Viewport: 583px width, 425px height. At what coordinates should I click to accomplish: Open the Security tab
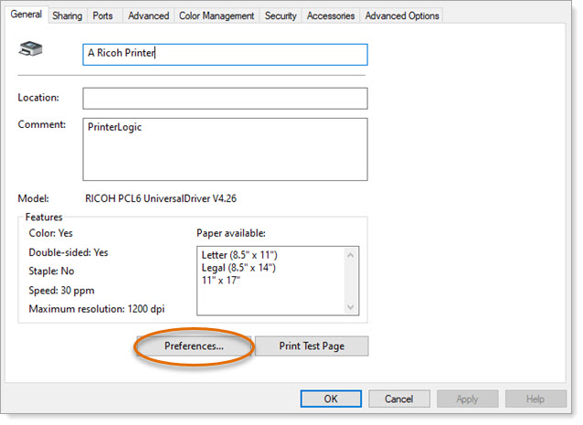pyautogui.click(x=280, y=16)
